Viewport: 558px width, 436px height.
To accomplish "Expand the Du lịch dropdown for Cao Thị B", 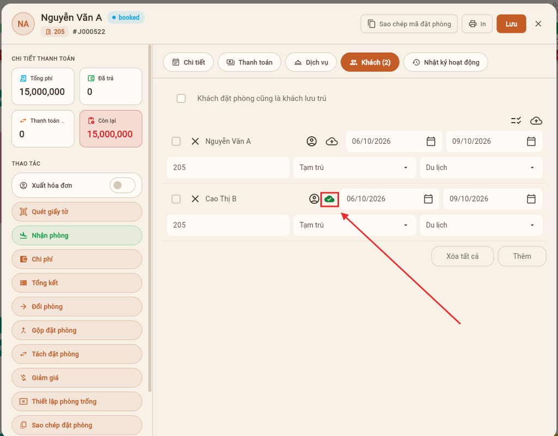I will [481, 225].
